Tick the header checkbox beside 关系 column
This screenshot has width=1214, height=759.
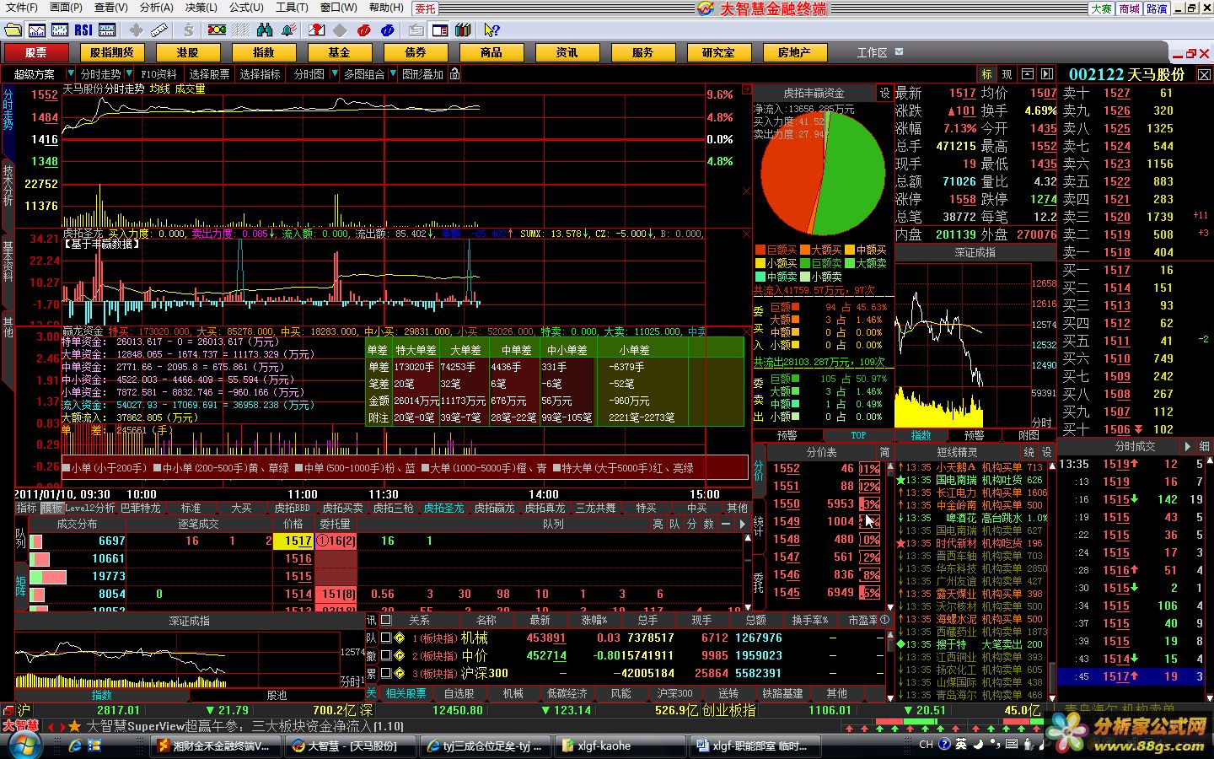pos(386,620)
